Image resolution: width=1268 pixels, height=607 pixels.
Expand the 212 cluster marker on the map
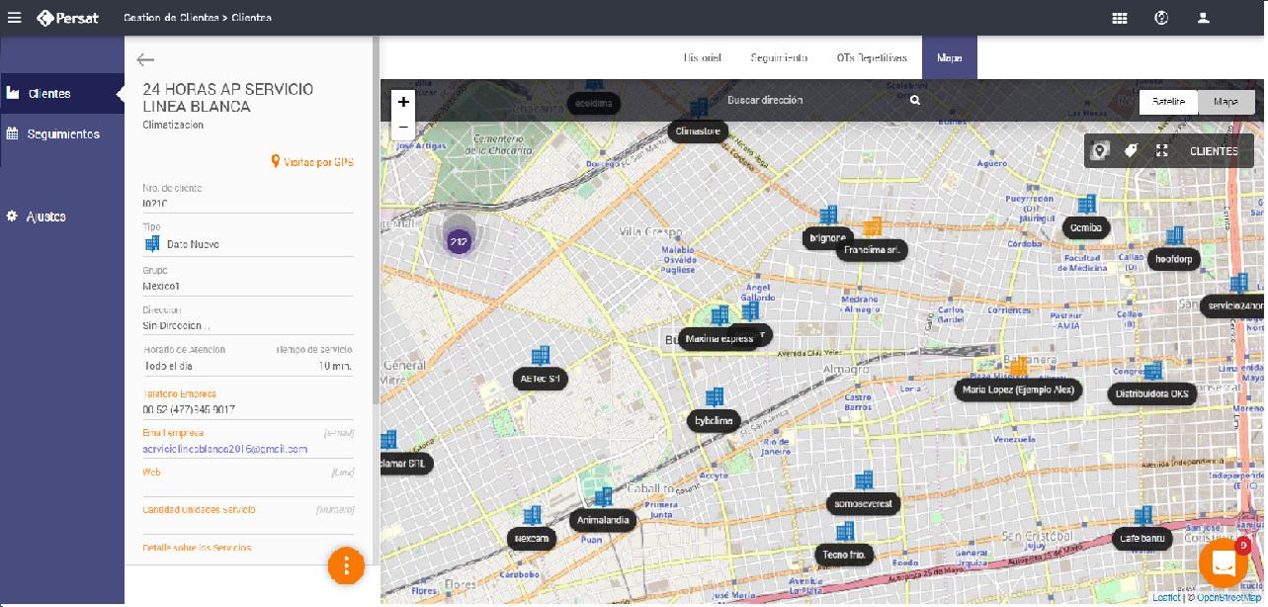pyautogui.click(x=459, y=240)
